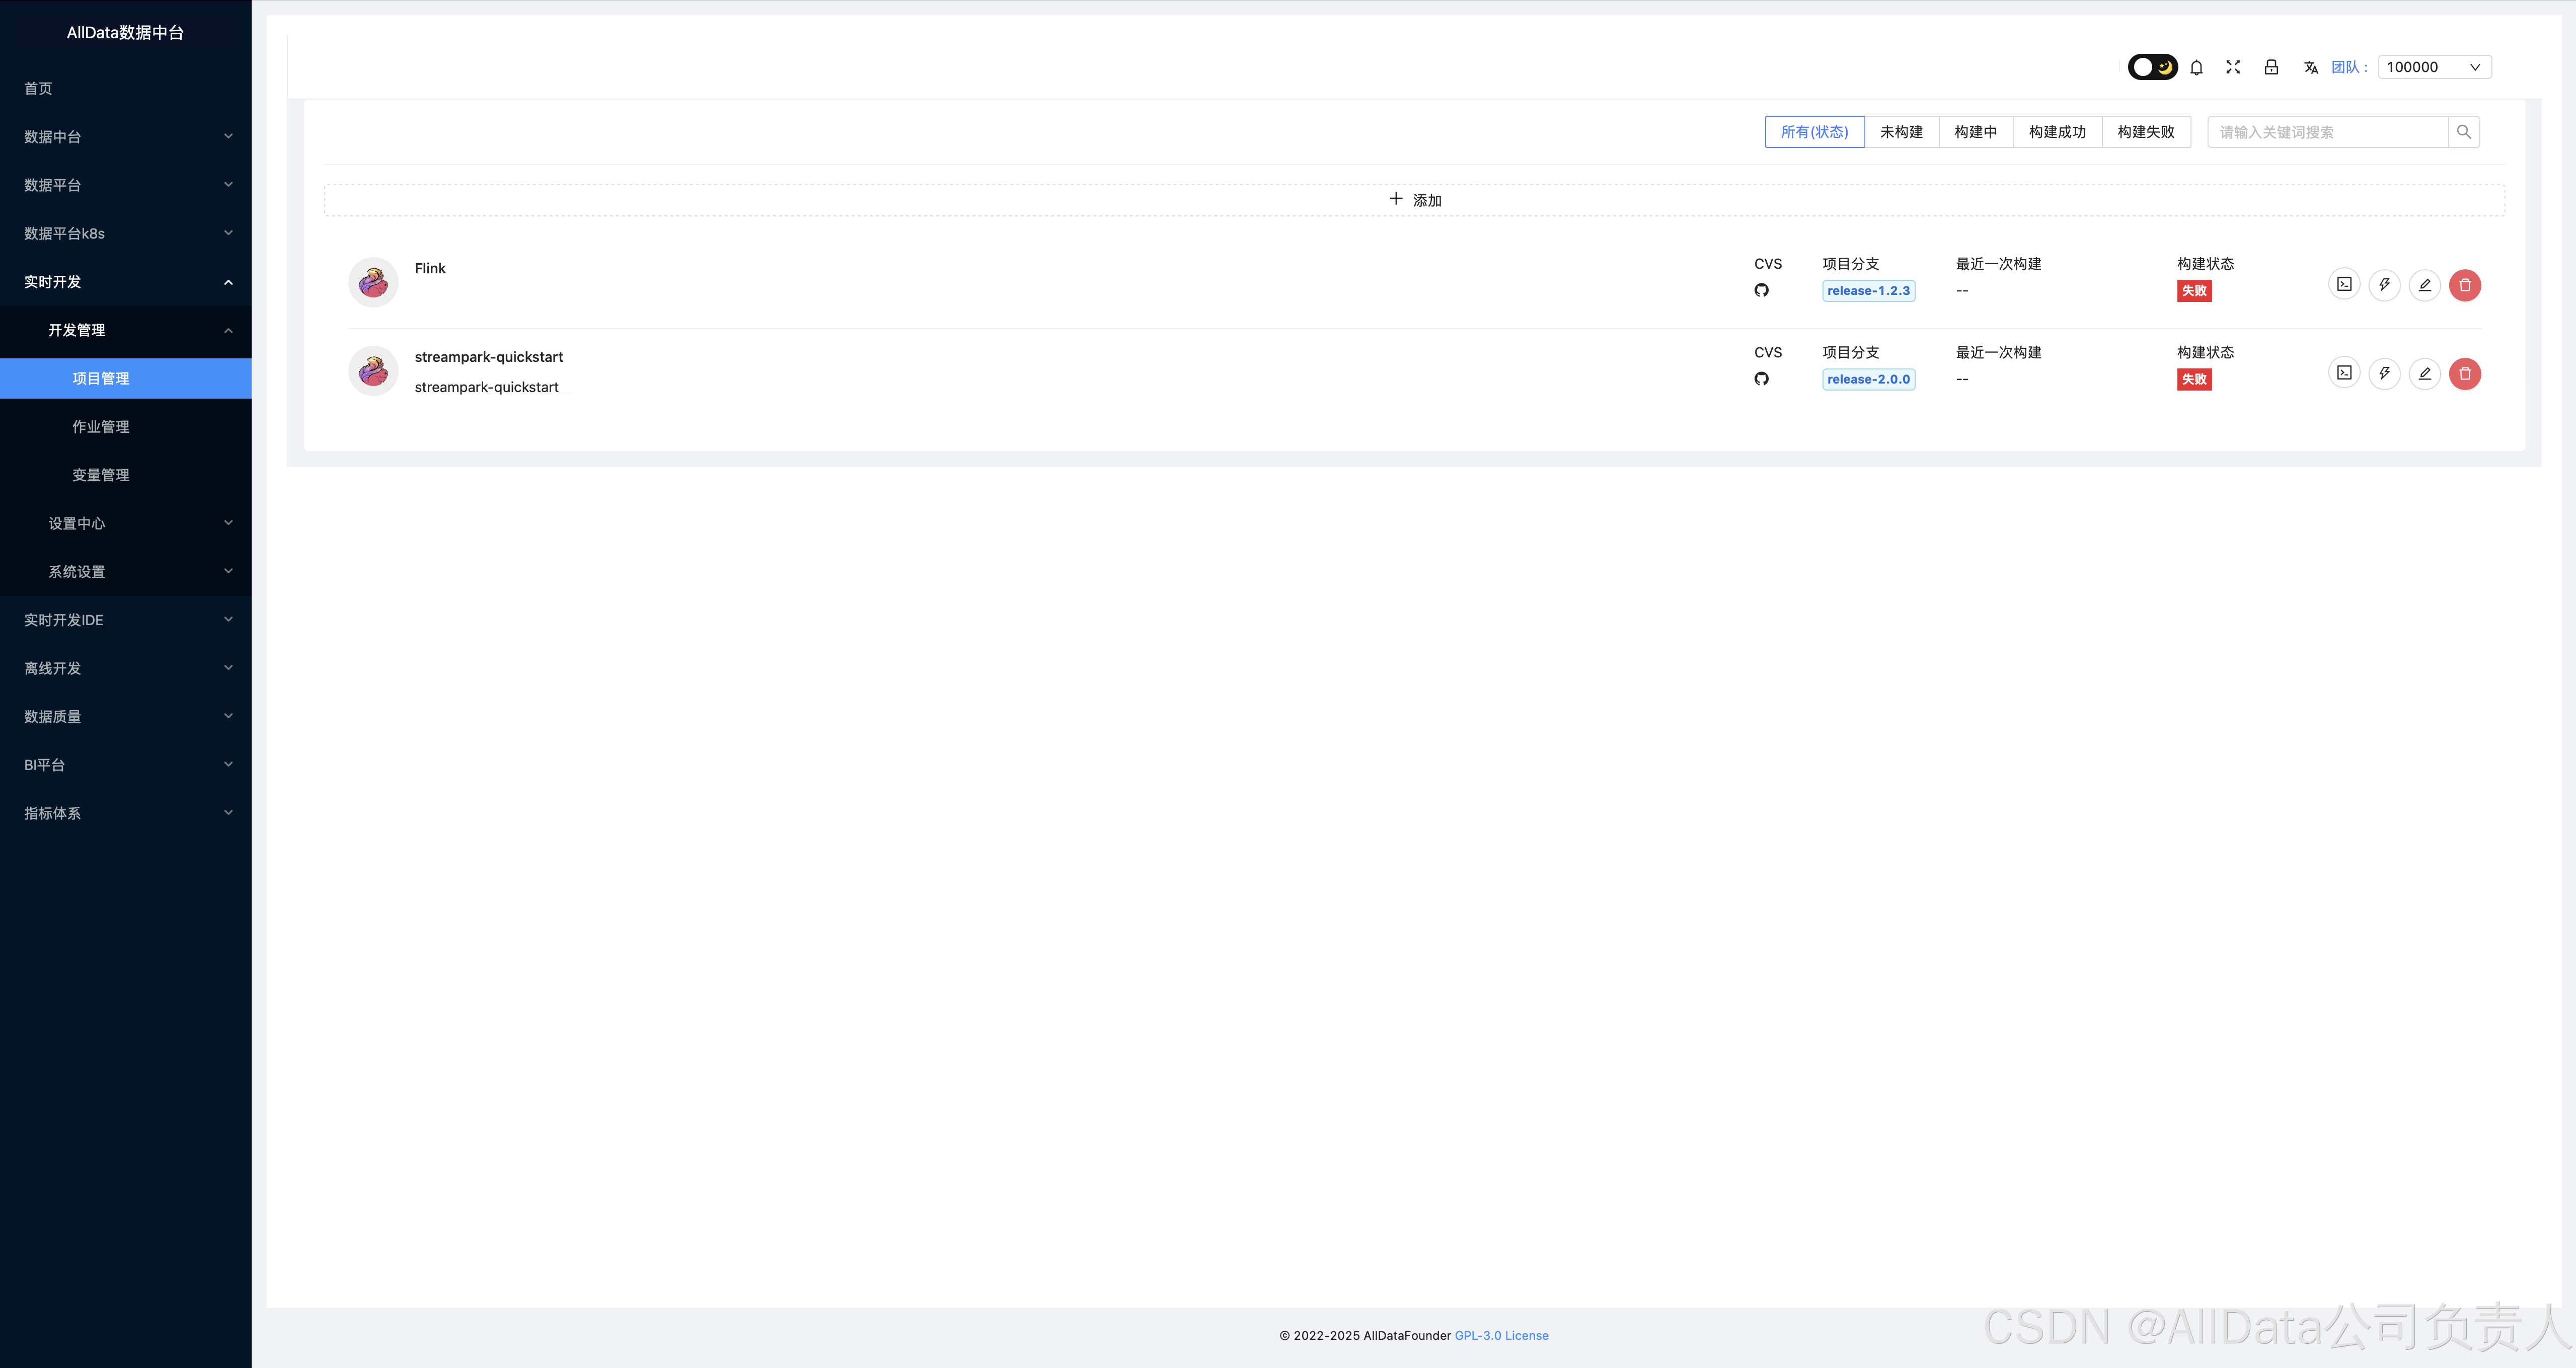2576x1368 pixels.
Task: Open the GPL-3.0 License link
Action: click(x=1501, y=1335)
